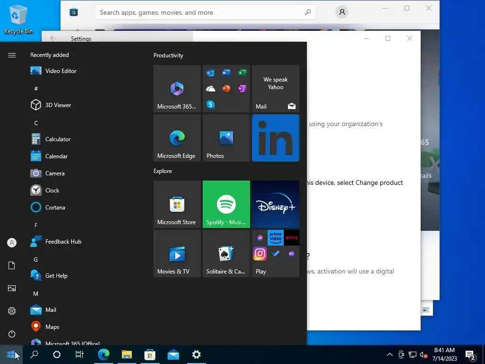Switch to Microsoft Store on taskbar
485x364 pixels.
tap(150, 355)
